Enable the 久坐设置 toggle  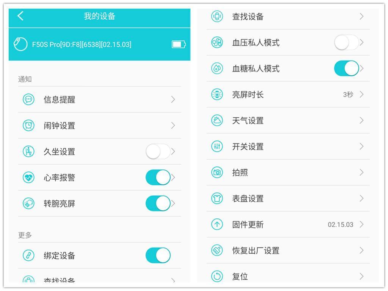click(158, 152)
